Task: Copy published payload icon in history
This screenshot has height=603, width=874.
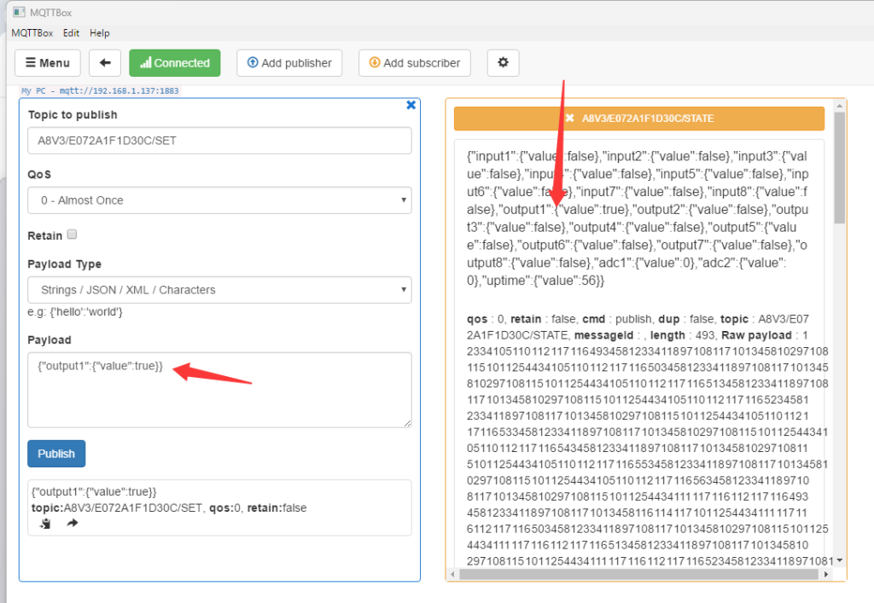Action: (46, 524)
